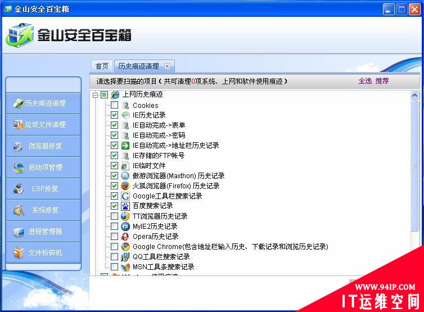Click the MSN butterfly icon
Viewport: 424px width, 312px height.
tap(125, 267)
